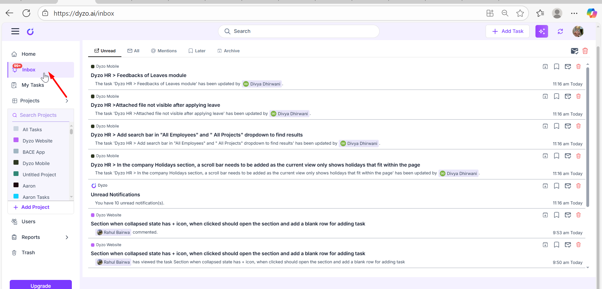Image resolution: width=602 pixels, height=289 pixels.
Task: Select the Untitled Project item
Action: pos(40,175)
